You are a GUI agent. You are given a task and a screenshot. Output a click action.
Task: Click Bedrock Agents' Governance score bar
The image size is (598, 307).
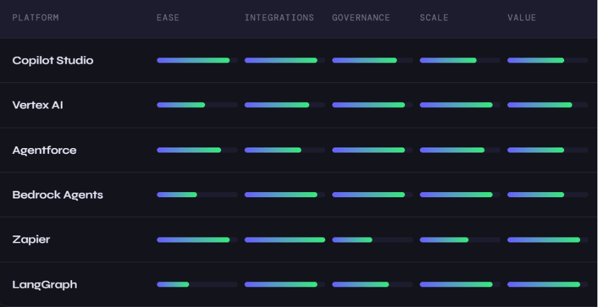click(372, 195)
